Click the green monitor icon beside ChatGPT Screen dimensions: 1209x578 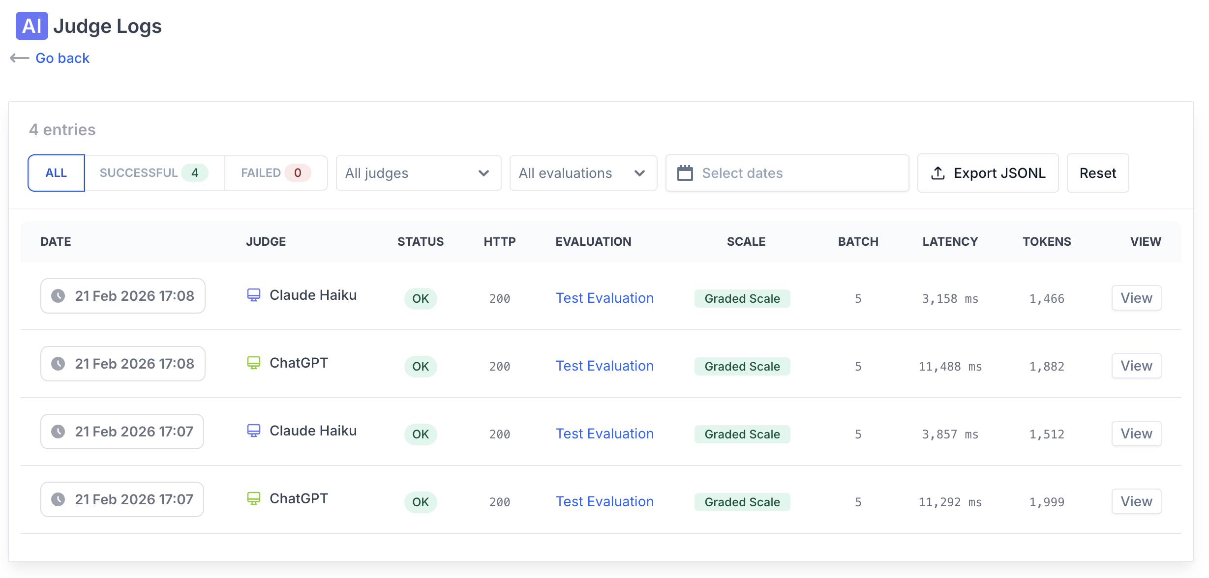tap(254, 363)
